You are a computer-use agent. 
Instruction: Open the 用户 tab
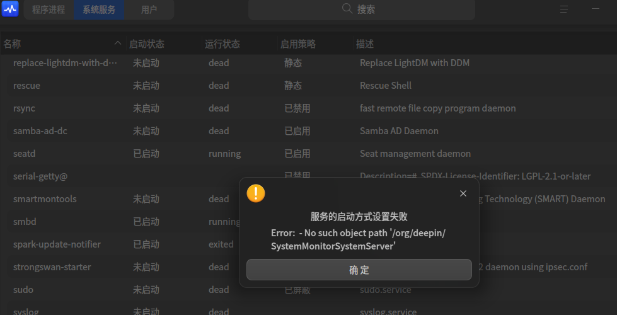(149, 9)
